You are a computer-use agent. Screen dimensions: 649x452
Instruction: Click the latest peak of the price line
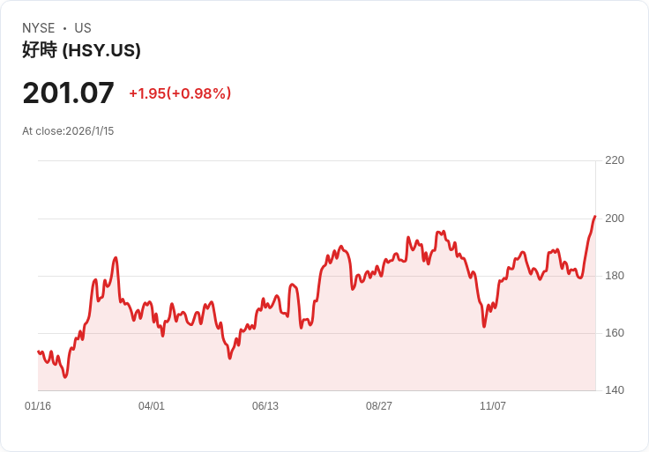(x=595, y=216)
